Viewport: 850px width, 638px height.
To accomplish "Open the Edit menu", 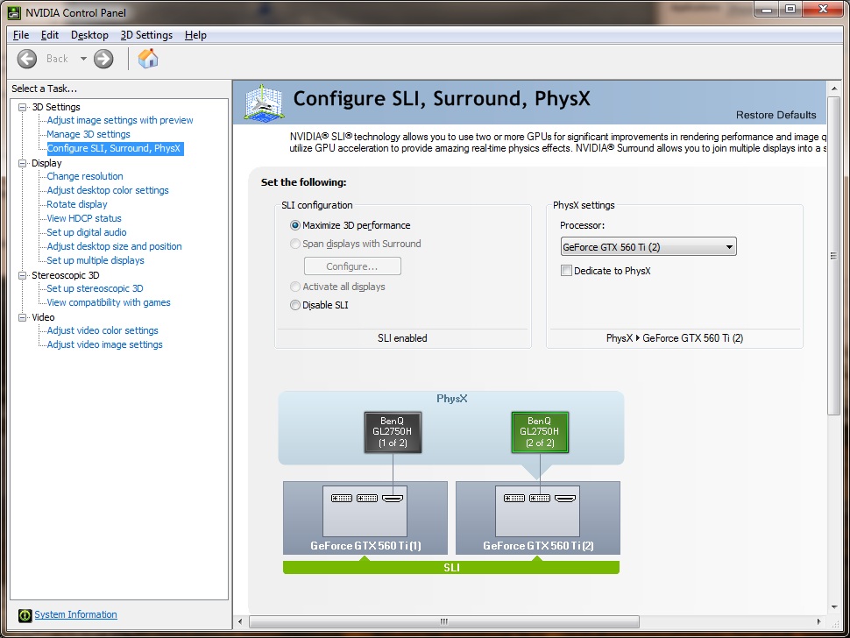I will (49, 35).
